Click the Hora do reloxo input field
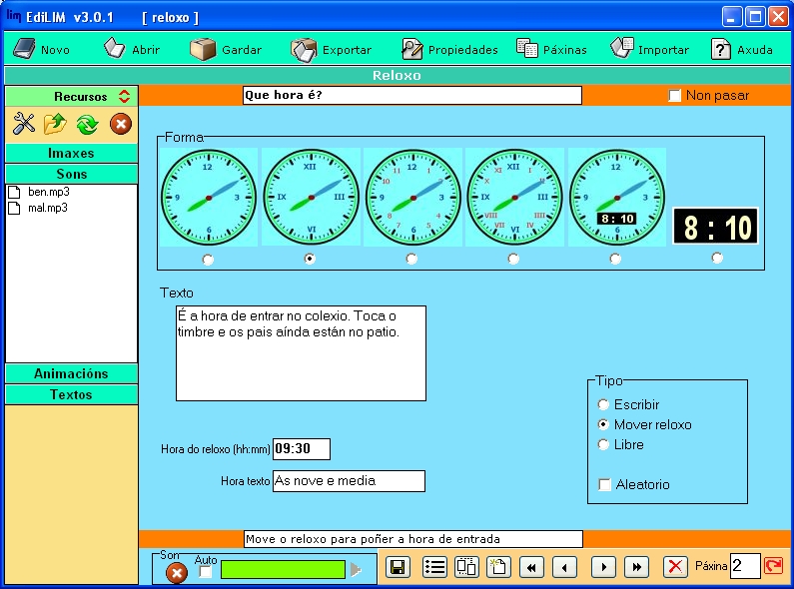 pyautogui.click(x=301, y=449)
